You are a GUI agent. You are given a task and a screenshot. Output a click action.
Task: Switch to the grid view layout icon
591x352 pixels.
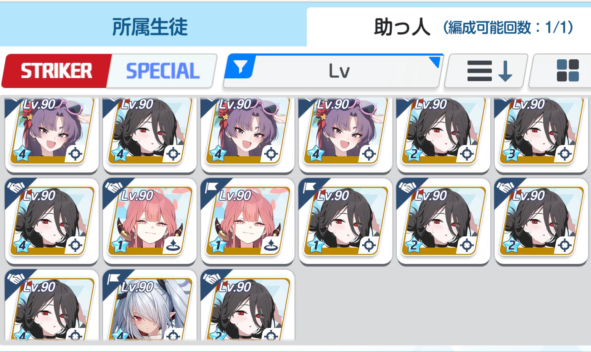[568, 70]
